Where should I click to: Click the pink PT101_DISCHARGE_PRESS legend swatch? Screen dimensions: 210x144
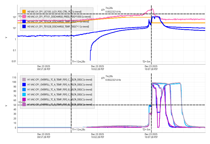[x=24, y=16]
